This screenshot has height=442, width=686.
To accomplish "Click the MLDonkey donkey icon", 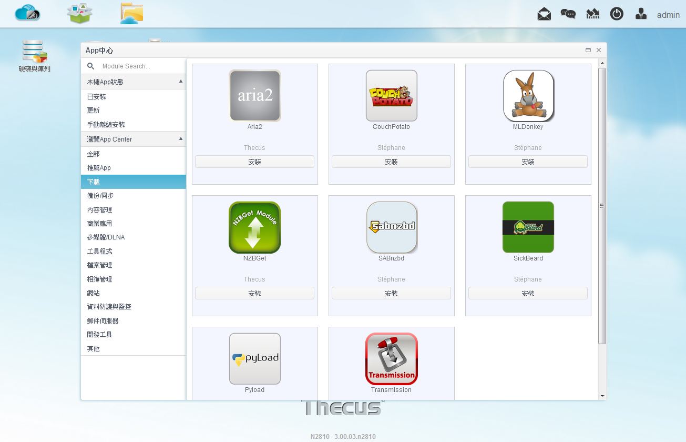I will 528,96.
